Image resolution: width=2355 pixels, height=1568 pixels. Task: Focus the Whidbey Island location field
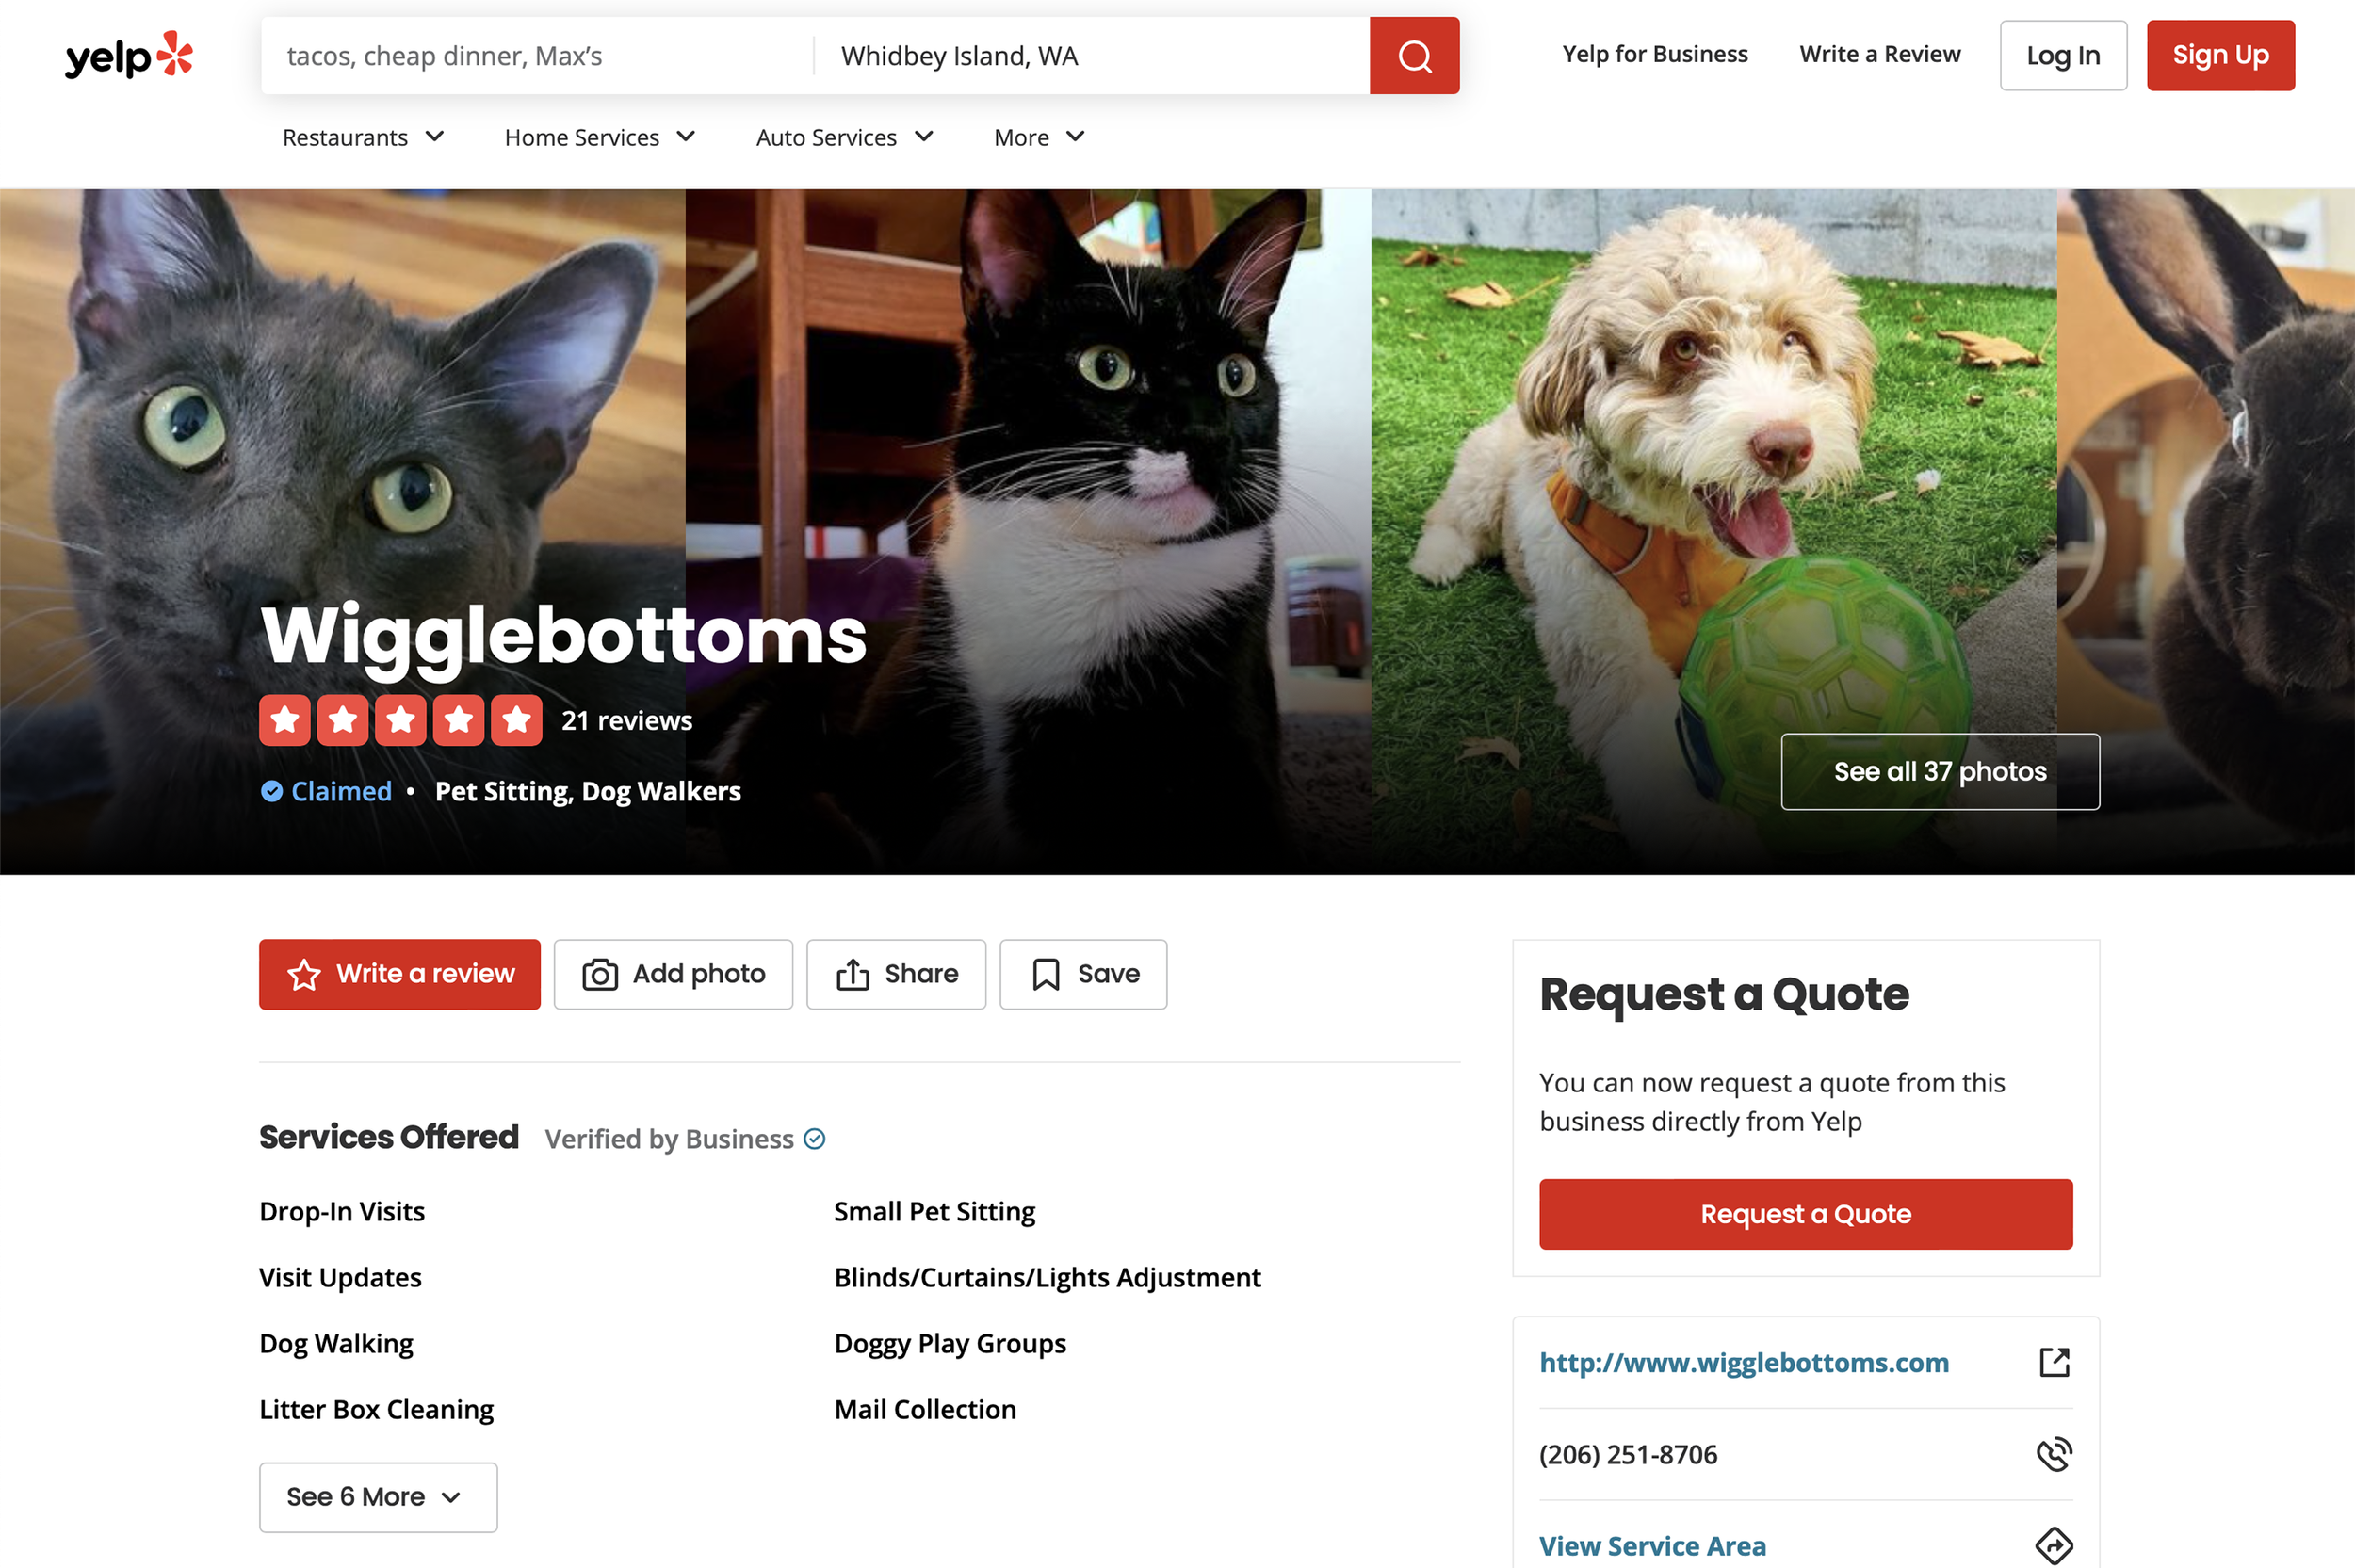(1092, 56)
